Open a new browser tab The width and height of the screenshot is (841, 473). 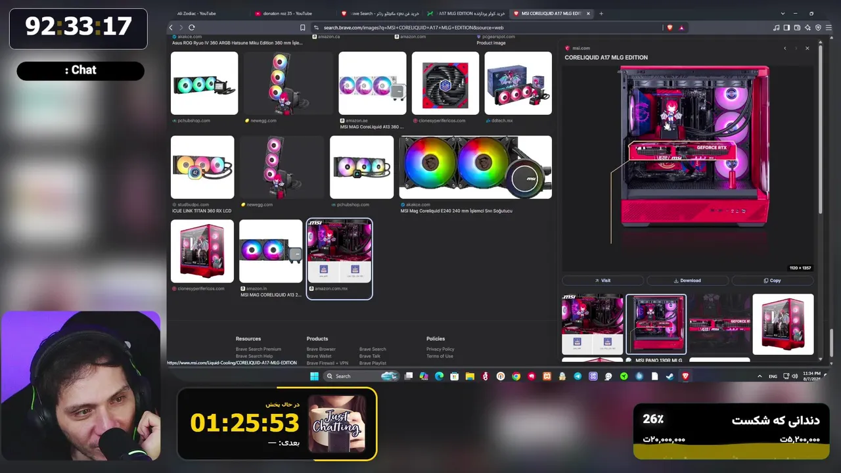click(x=601, y=13)
